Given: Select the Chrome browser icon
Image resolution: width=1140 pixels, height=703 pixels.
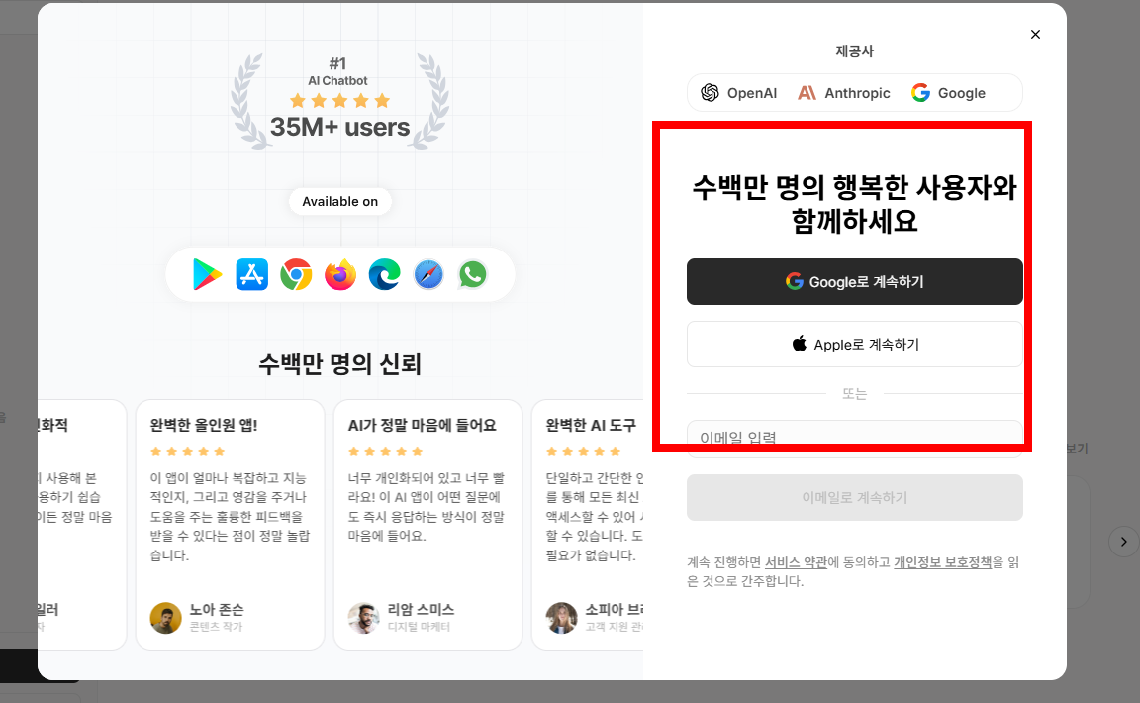Looking at the screenshot, I should pyautogui.click(x=296, y=274).
